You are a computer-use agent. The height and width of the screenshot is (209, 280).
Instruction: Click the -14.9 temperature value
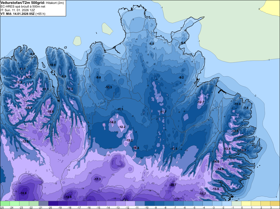[x=220, y=169]
